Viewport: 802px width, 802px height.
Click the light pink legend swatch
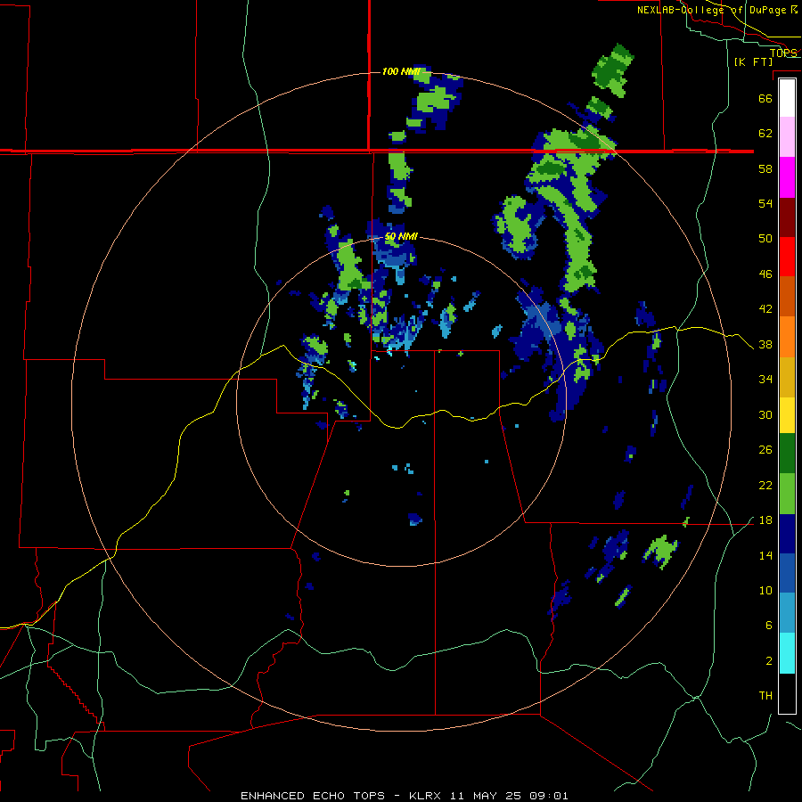787,137
